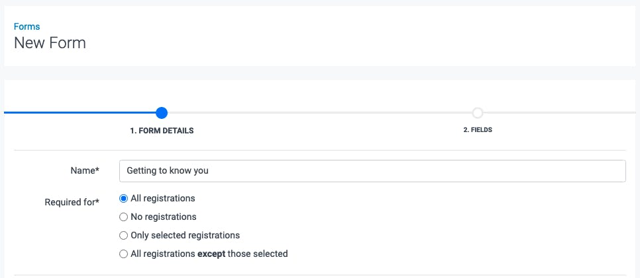Click the 'Name*' field label
Image resolution: width=640 pixels, height=278 pixels.
85,170
